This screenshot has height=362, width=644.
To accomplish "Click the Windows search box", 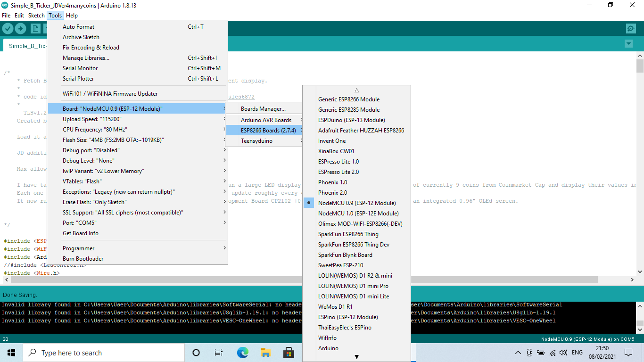I will 103,353.
